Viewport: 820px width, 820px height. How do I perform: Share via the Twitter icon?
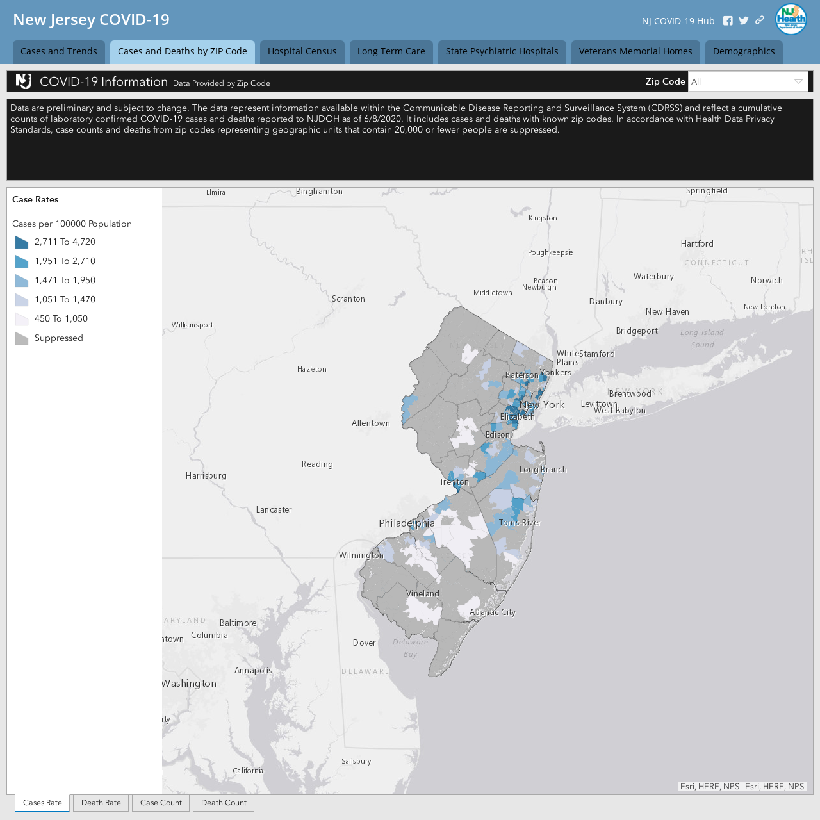[743, 20]
